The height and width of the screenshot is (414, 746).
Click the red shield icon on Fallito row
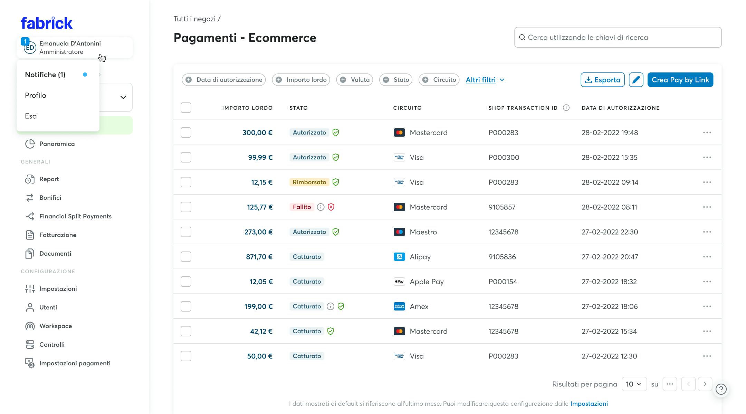tap(331, 207)
